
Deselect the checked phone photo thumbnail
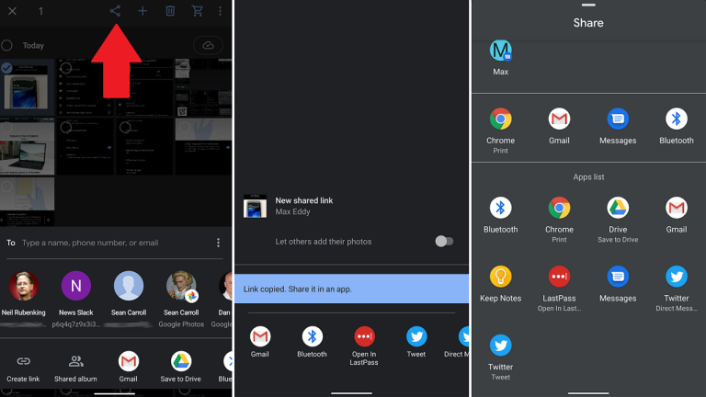coord(27,87)
